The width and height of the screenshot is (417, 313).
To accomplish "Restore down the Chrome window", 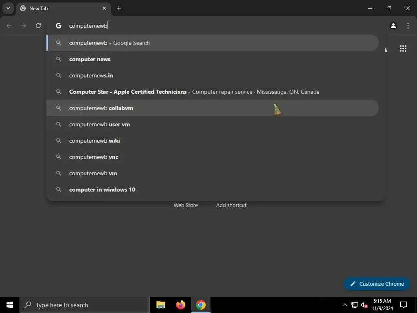I will point(389,8).
